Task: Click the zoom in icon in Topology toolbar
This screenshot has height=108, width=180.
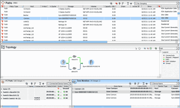Action: (144, 48)
